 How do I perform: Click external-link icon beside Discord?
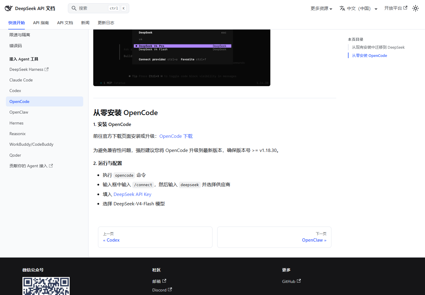pos(170,290)
